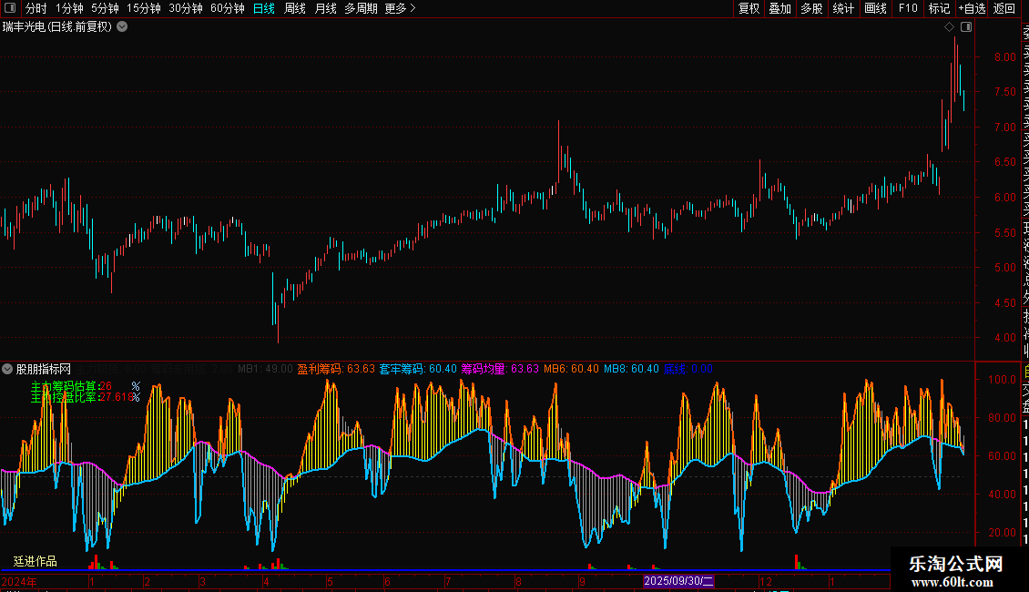Click the panel toggle icon at top-left
This screenshot has height=592, width=1029.
coord(9,8)
